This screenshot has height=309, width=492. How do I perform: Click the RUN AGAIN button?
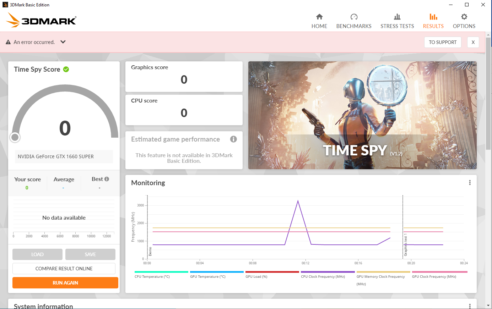pyautogui.click(x=65, y=283)
